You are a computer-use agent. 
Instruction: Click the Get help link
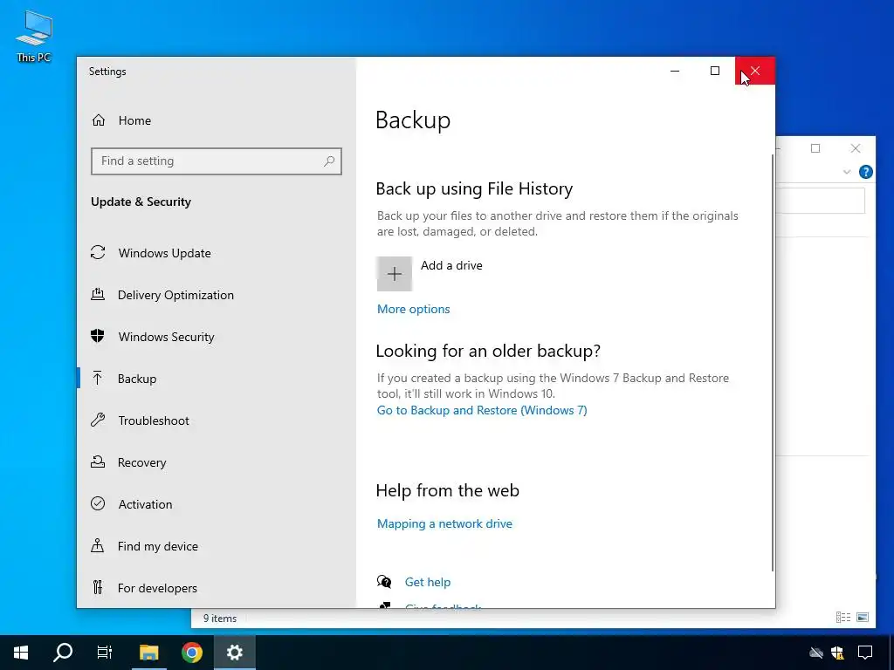[428, 582]
